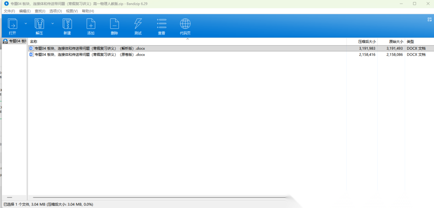
Task: Click the 新建 (New archive) toolbar icon
Action: pos(67,25)
